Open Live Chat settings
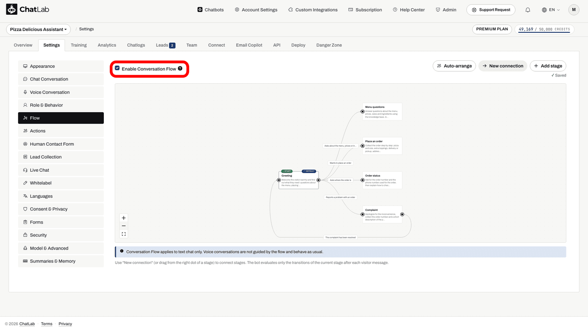588x331 pixels. 61,170
